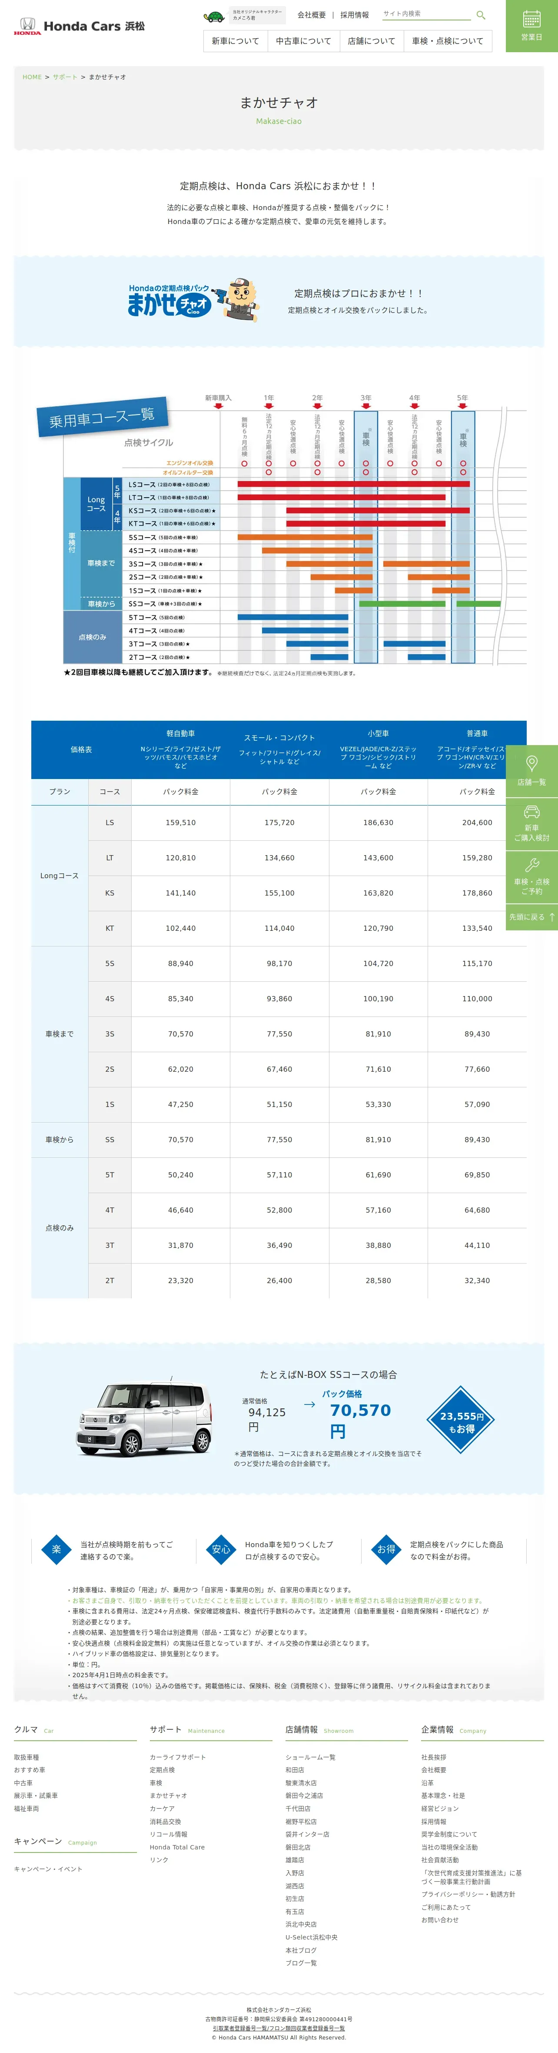
Task: Open footer link 当社の環境保全活動
Action: 450,1847
